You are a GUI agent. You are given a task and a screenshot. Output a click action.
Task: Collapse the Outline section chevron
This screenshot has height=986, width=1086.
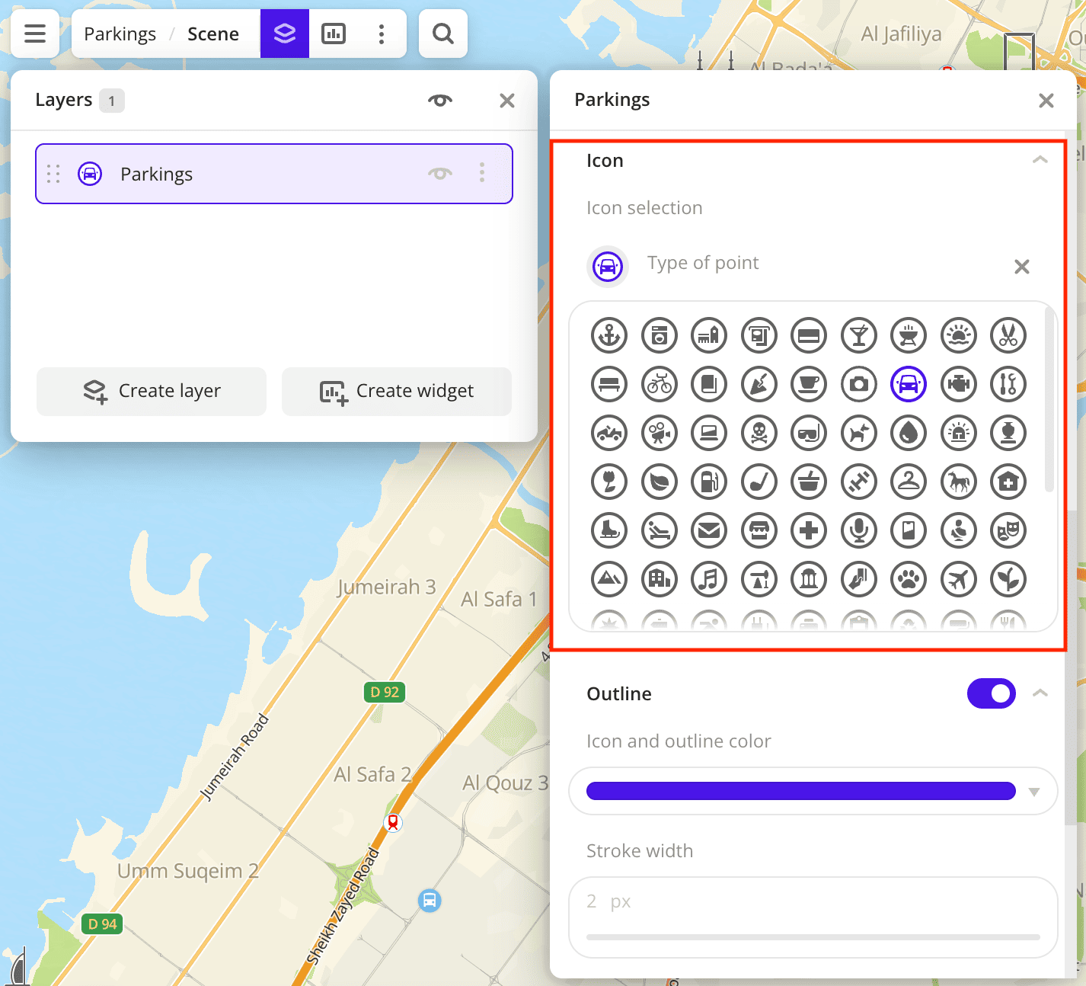[x=1040, y=693]
